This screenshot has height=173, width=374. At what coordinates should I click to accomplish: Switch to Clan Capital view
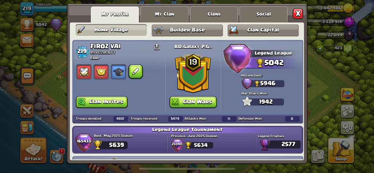pos(263,30)
